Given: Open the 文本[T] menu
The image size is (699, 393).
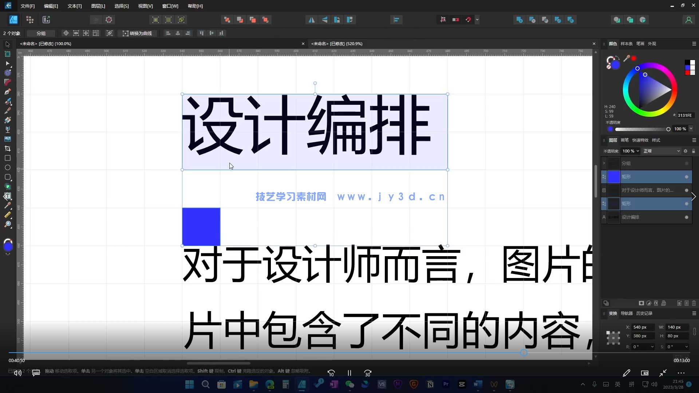Looking at the screenshot, I should (x=74, y=6).
